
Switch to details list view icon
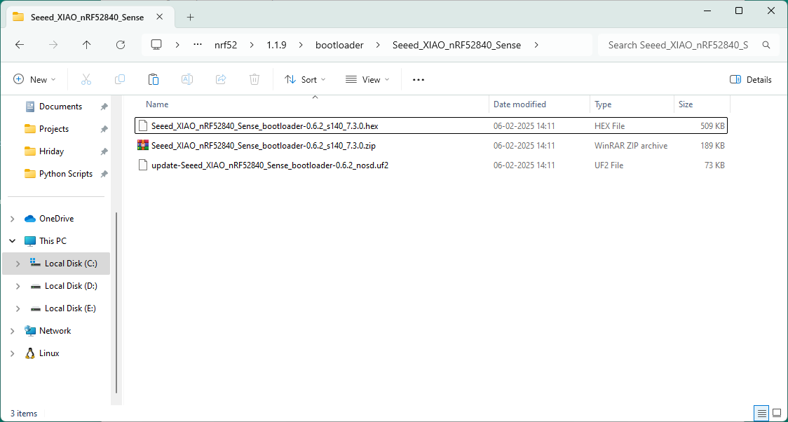tap(762, 413)
